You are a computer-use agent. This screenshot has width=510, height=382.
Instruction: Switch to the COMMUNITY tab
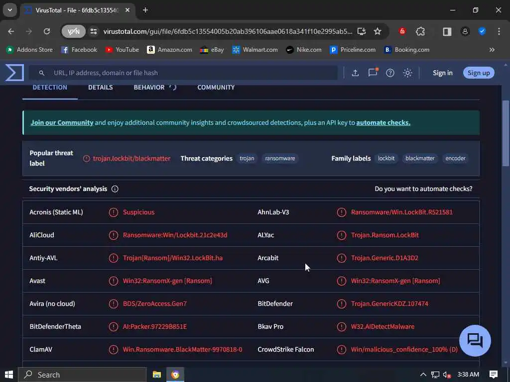pyautogui.click(x=216, y=88)
